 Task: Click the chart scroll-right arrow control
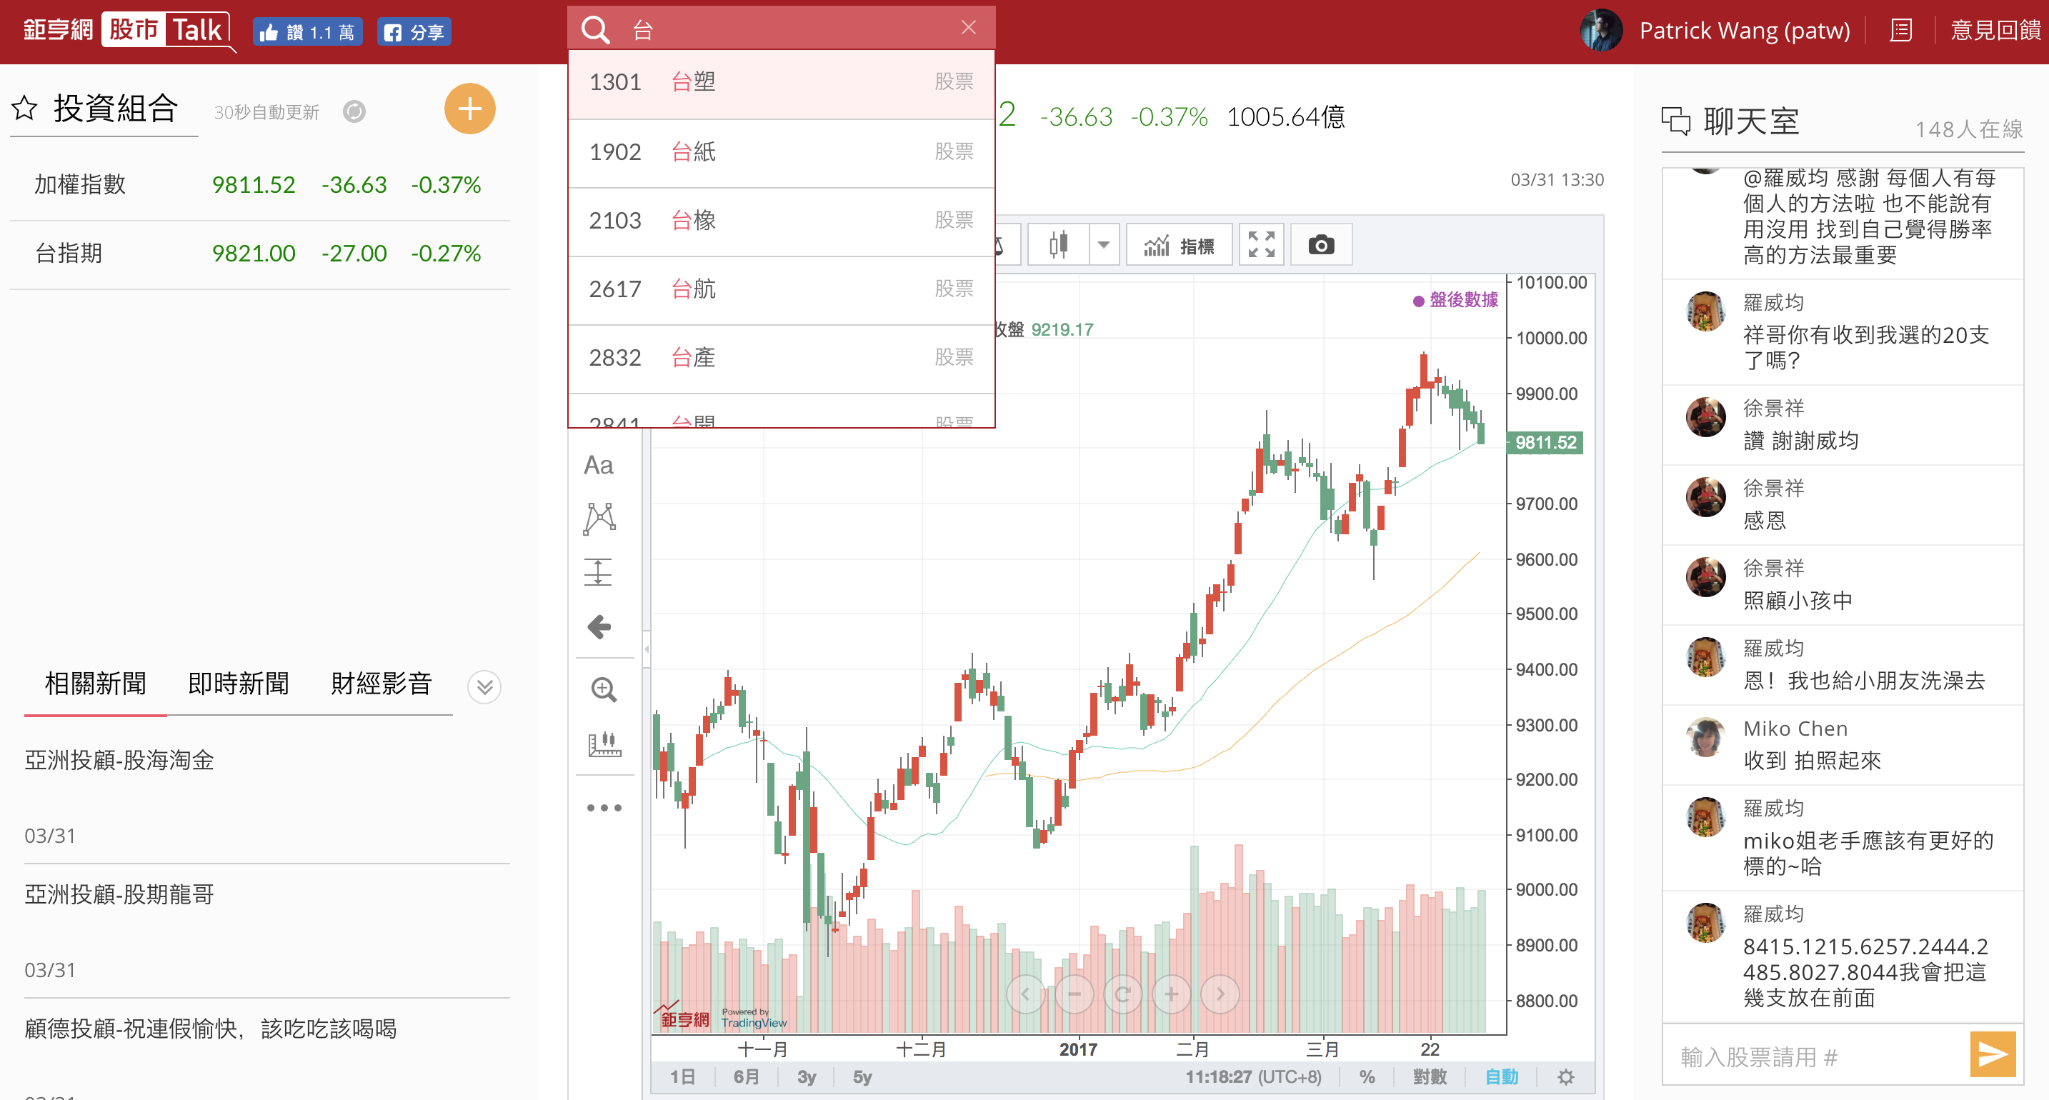(1220, 994)
